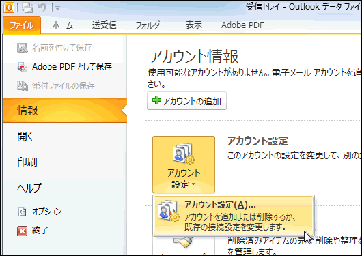Screen dimensions: 362x256
Task: Click the Undo quick access icon
Action: tap(42, 8)
